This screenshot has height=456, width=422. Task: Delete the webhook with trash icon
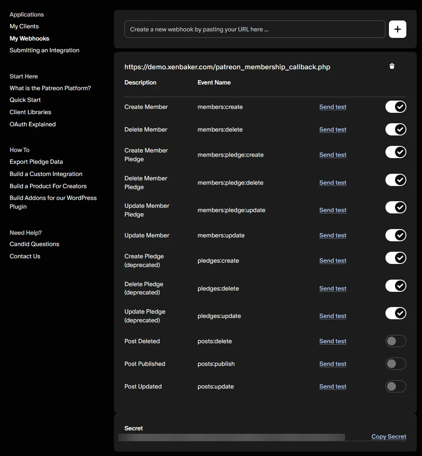click(392, 66)
